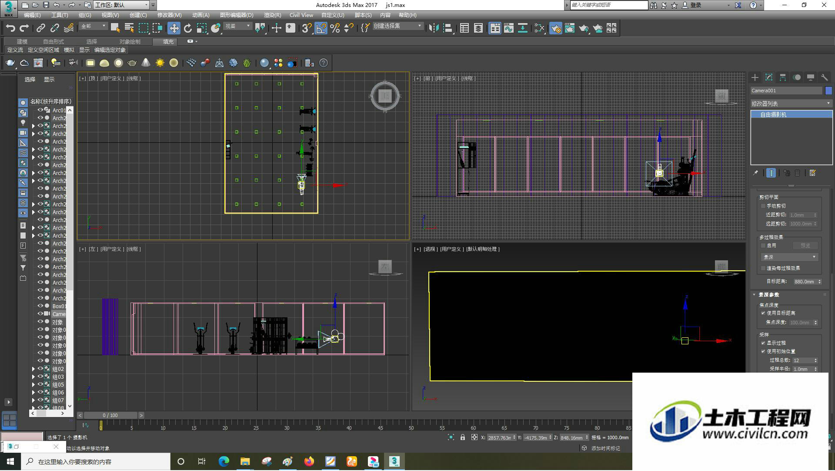The width and height of the screenshot is (835, 471).
Task: Click the Mirror tool icon
Action: pos(434,28)
